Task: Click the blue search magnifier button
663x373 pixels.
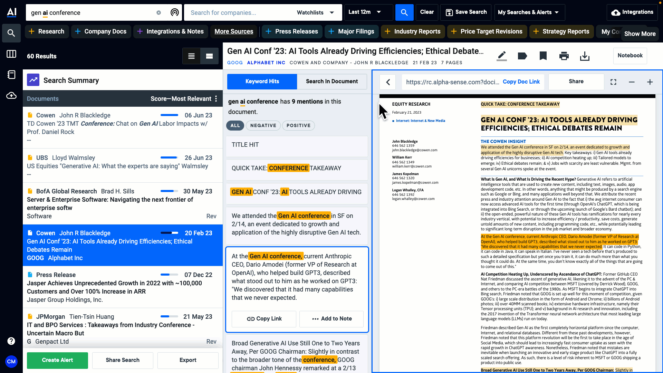Action: click(404, 12)
